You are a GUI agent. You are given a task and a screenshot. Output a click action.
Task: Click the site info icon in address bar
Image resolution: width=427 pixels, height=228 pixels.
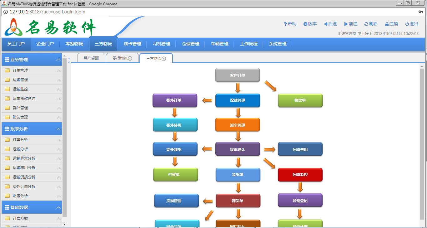click(x=6, y=12)
